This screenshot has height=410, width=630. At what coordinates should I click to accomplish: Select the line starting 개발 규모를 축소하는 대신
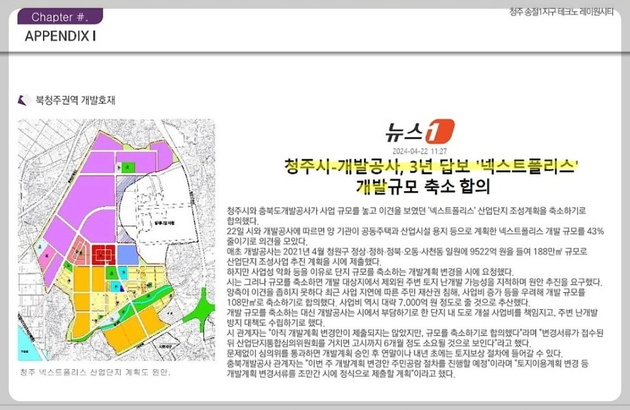[x=412, y=313]
